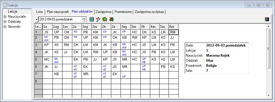Switch to the Zastępstwa tab
275x102 pixels.
(103, 12)
